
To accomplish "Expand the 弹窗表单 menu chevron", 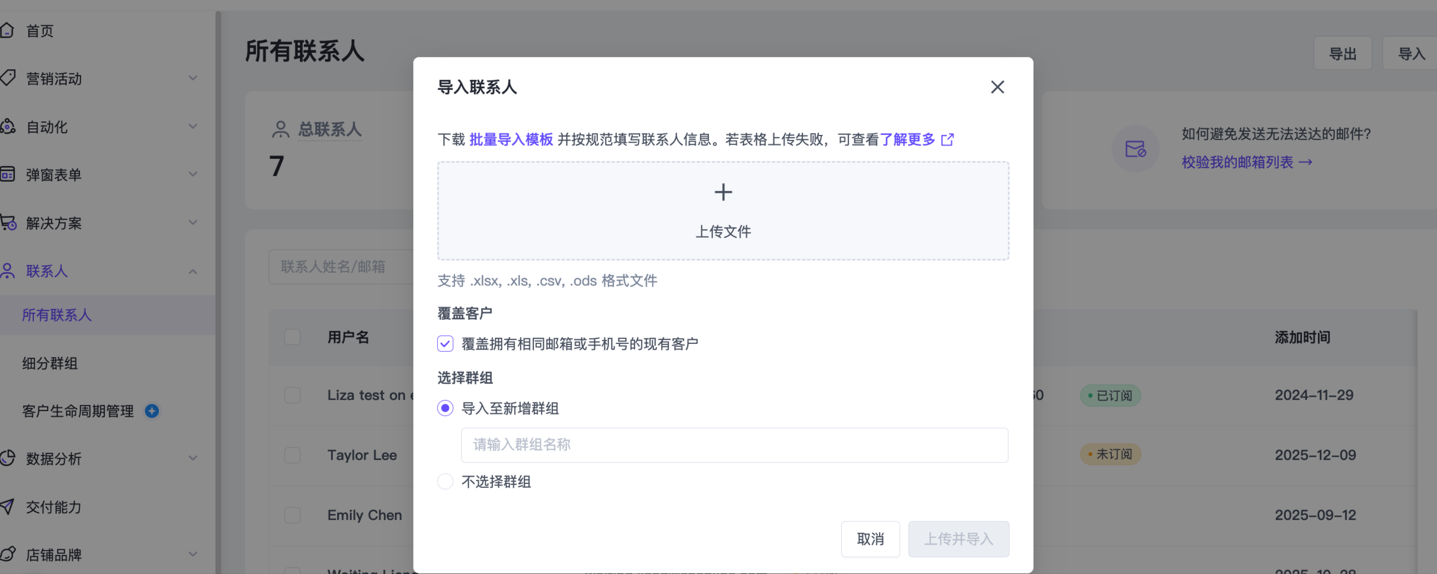I will point(192,174).
